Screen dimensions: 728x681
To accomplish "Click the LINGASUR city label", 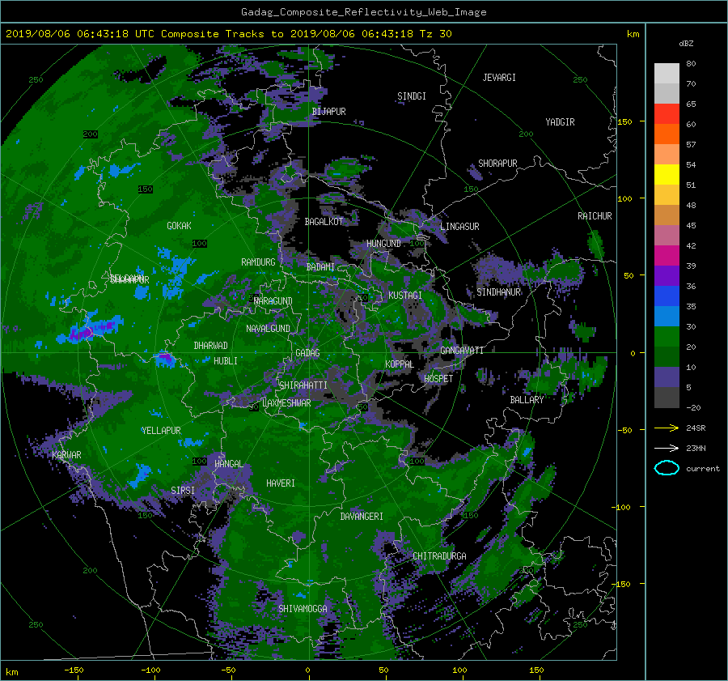I will pos(459,227).
